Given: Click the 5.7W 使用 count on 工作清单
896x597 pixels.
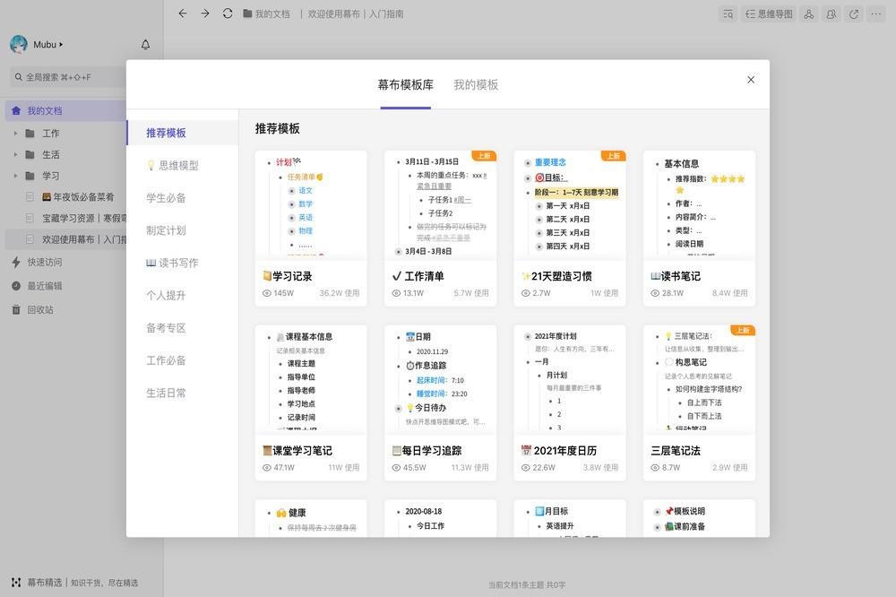Looking at the screenshot, I should point(471,293).
